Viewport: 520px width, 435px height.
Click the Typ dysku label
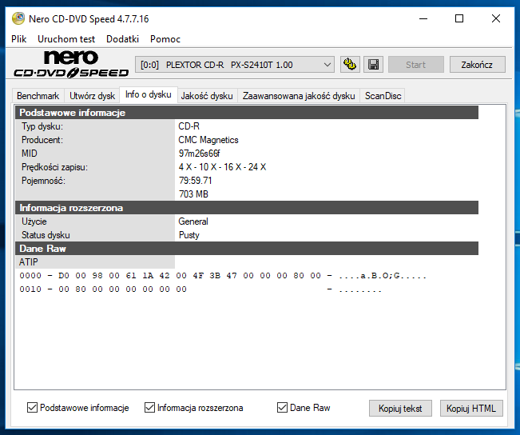[x=42, y=126]
